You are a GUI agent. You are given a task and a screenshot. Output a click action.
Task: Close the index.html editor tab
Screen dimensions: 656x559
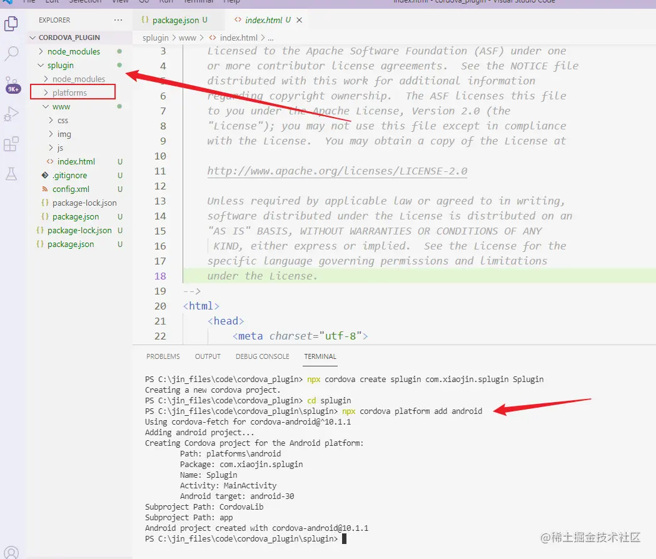(x=299, y=20)
